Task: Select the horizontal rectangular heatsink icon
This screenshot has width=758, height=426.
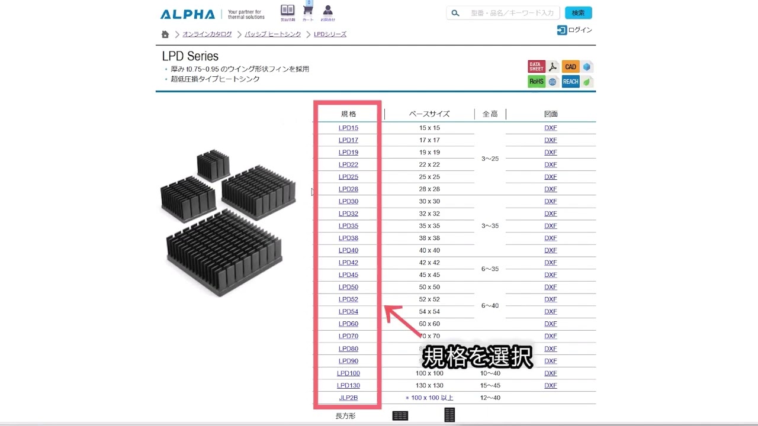Action: click(x=400, y=416)
